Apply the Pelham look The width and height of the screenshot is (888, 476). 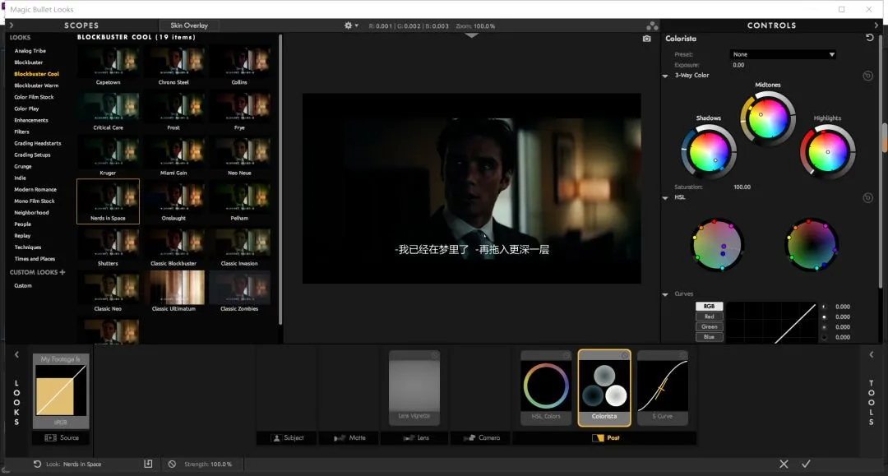coord(239,201)
